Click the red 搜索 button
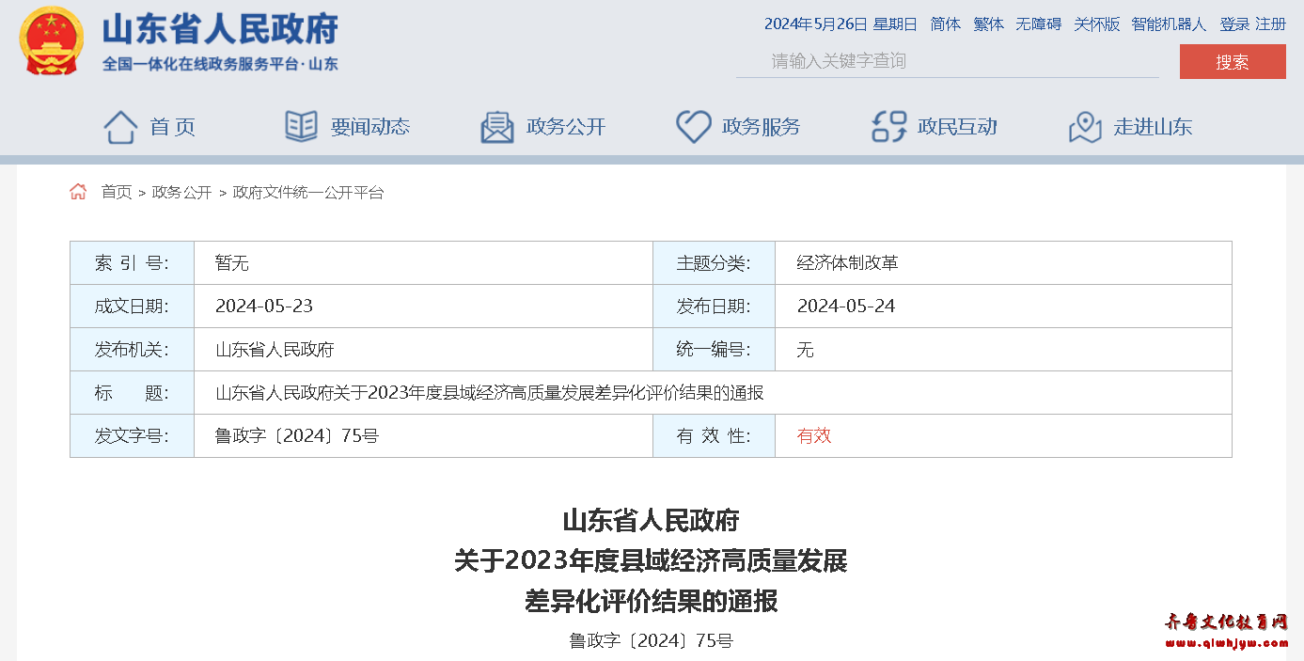Image resolution: width=1304 pixels, height=661 pixels. pos(1233,62)
